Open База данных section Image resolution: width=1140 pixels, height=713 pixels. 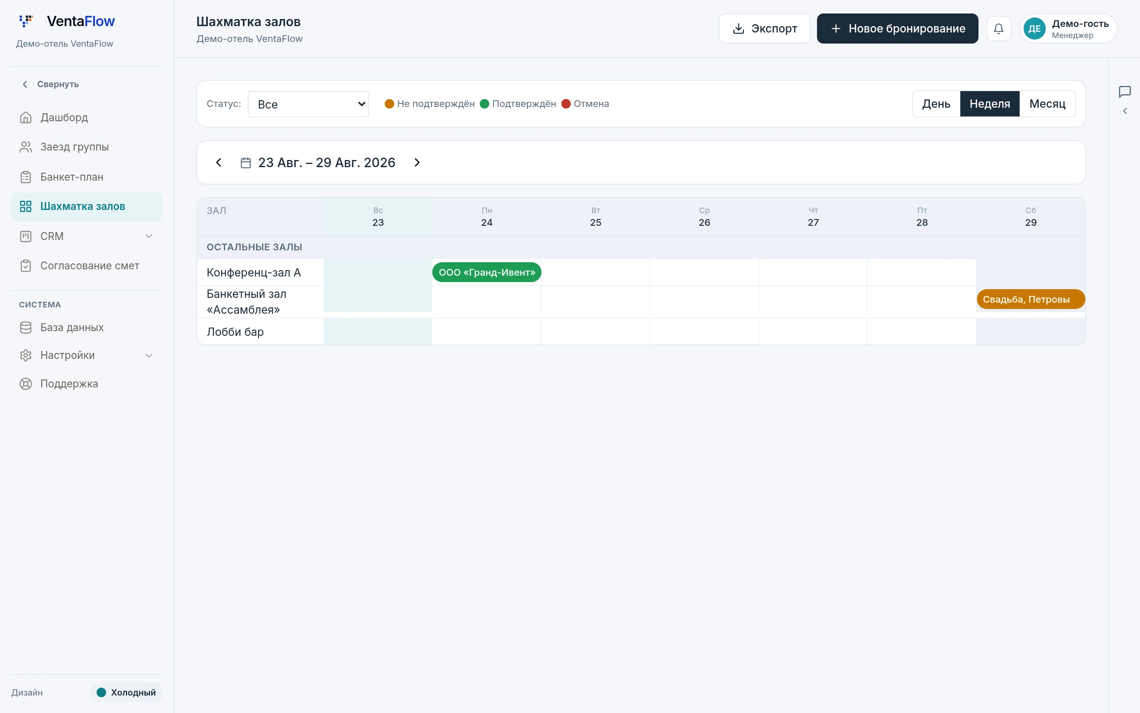tap(87, 327)
